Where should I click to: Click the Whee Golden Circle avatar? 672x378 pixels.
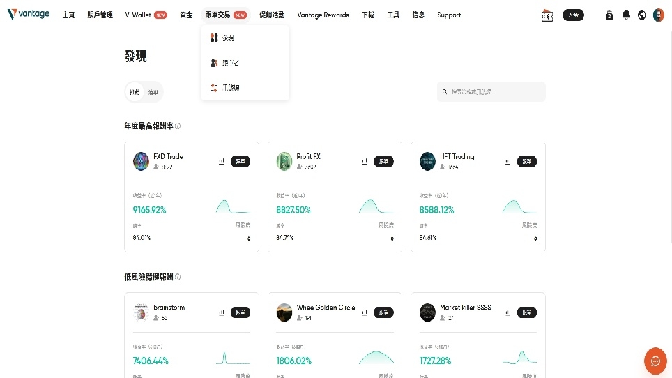pos(284,312)
